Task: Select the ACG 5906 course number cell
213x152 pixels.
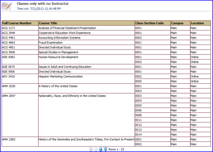Action: (x=20, y=52)
